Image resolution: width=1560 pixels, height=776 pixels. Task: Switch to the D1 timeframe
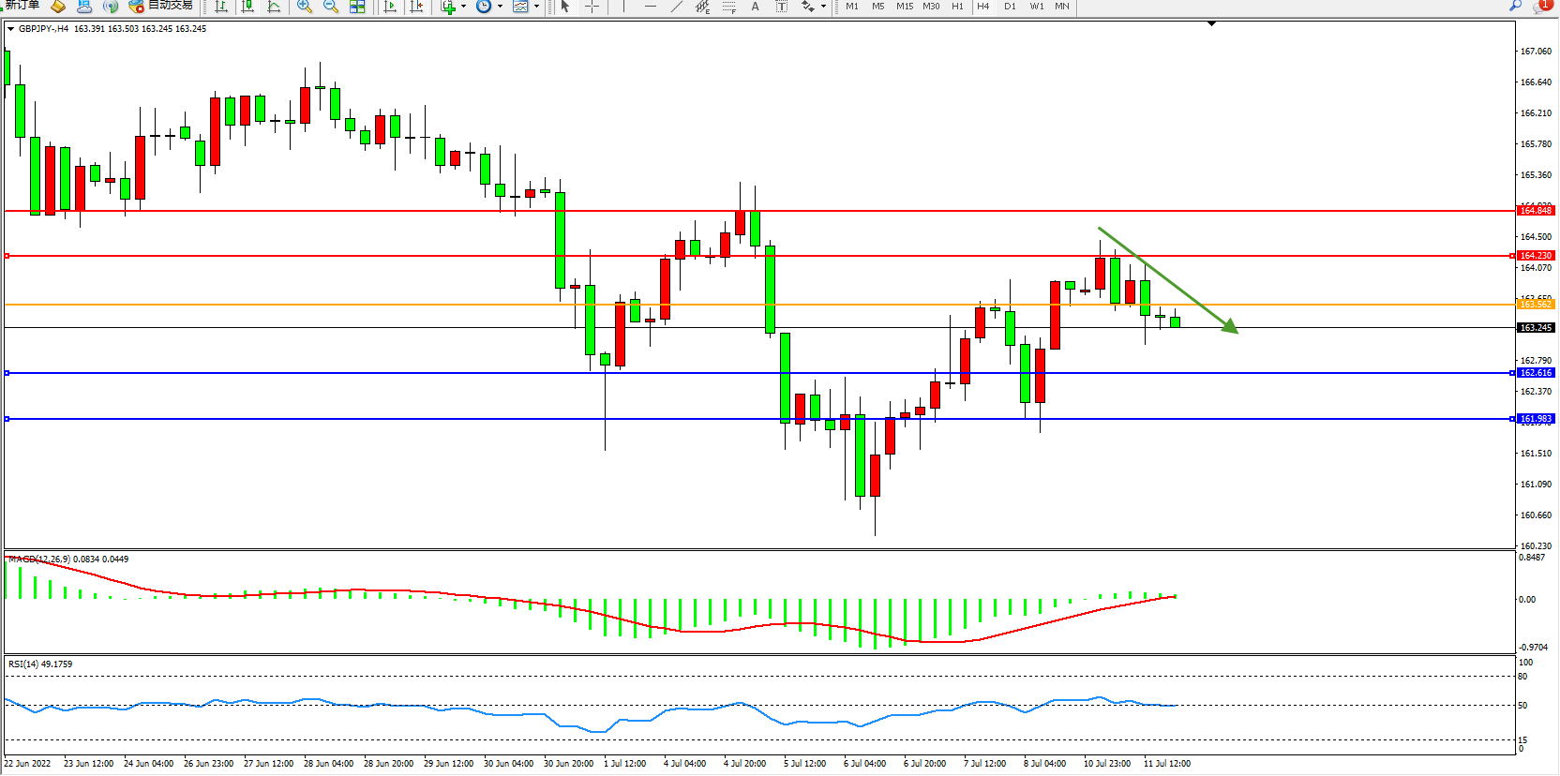pos(1010,7)
